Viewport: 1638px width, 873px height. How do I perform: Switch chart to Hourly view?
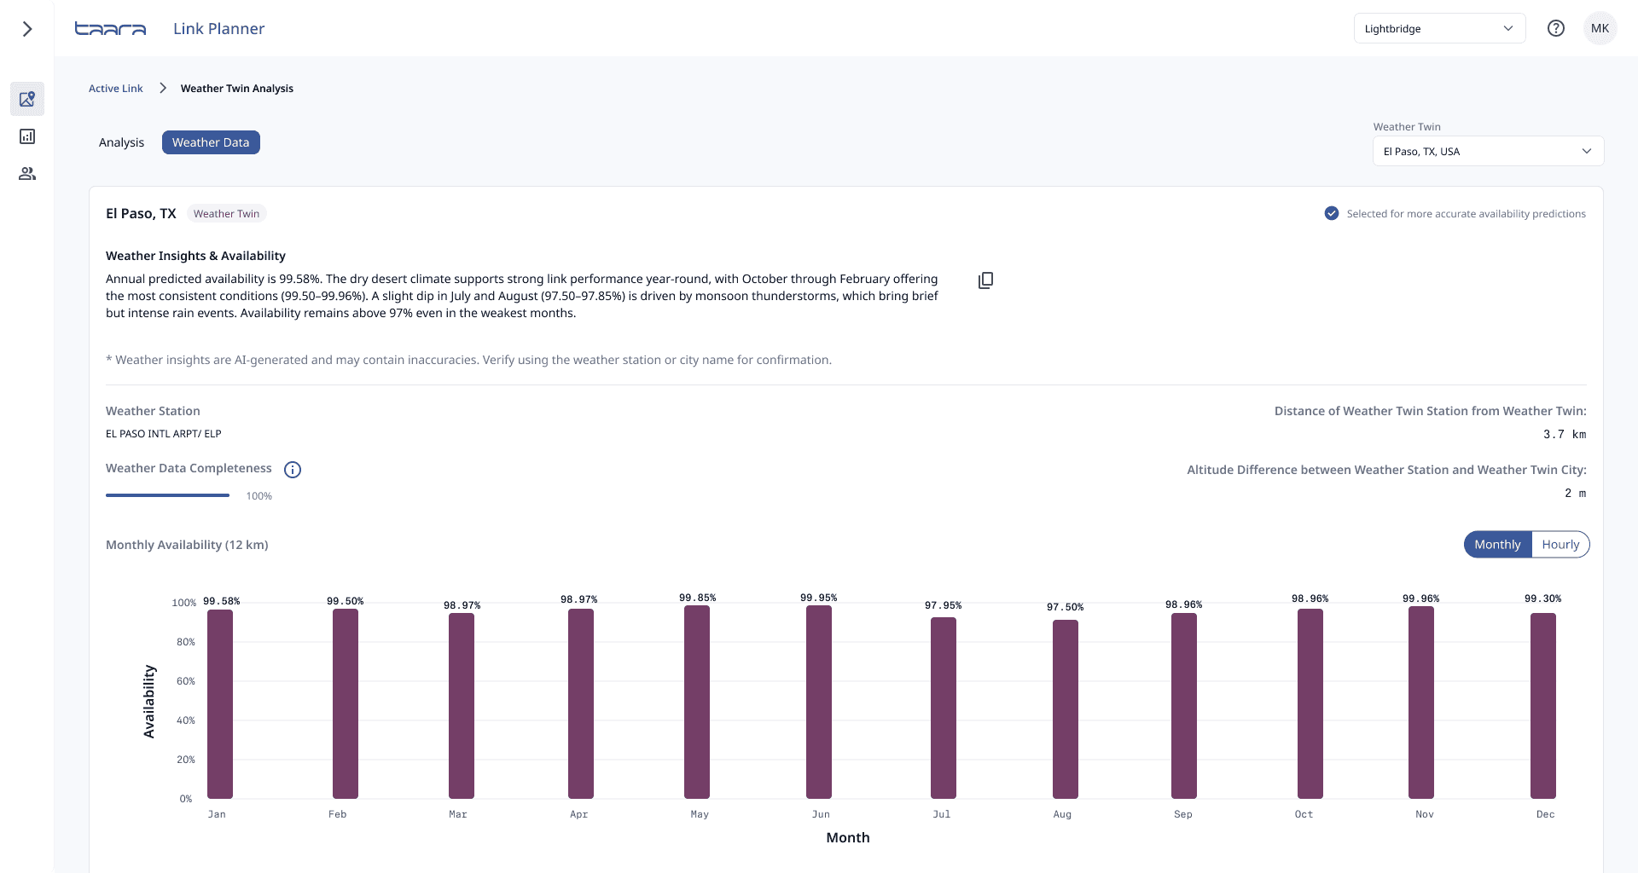1560,545
